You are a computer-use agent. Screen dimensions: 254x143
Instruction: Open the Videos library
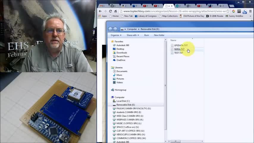(120, 83)
